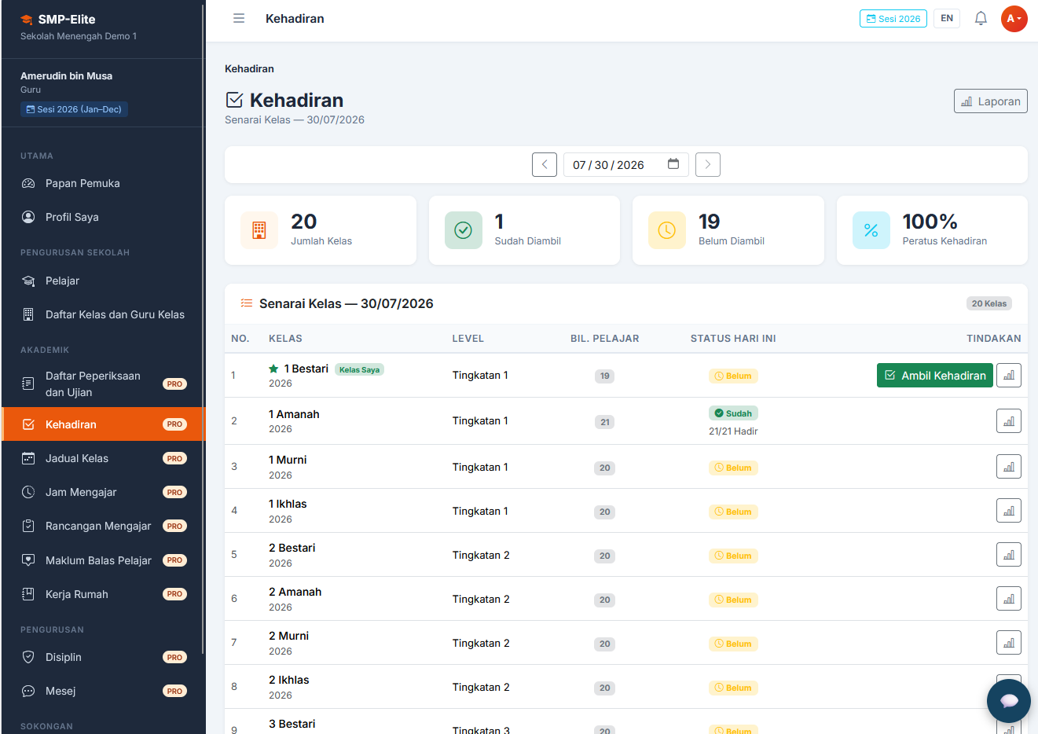The image size is (1038, 734).
Task: Click the KELAS column header
Action: pyautogui.click(x=285, y=339)
